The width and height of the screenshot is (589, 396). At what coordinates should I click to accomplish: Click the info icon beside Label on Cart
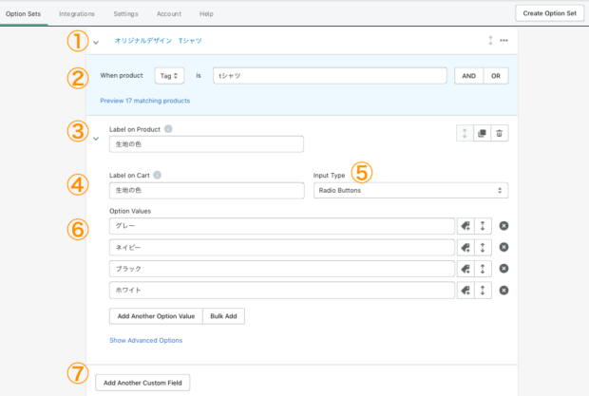(x=157, y=175)
